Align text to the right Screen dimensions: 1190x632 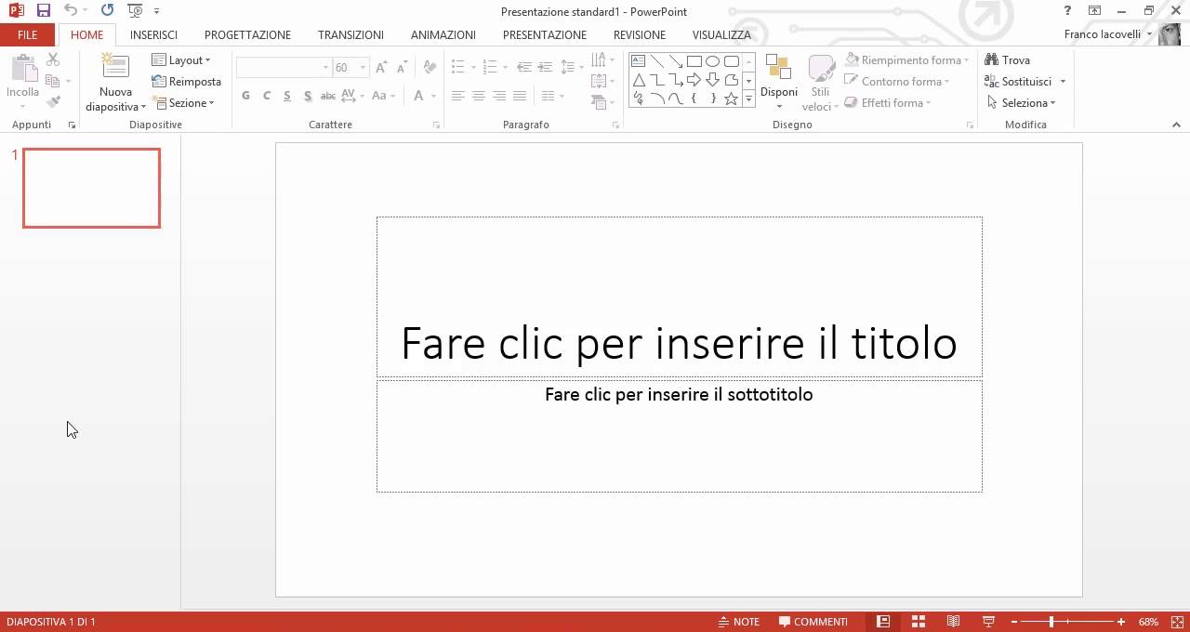pyautogui.click(x=498, y=96)
